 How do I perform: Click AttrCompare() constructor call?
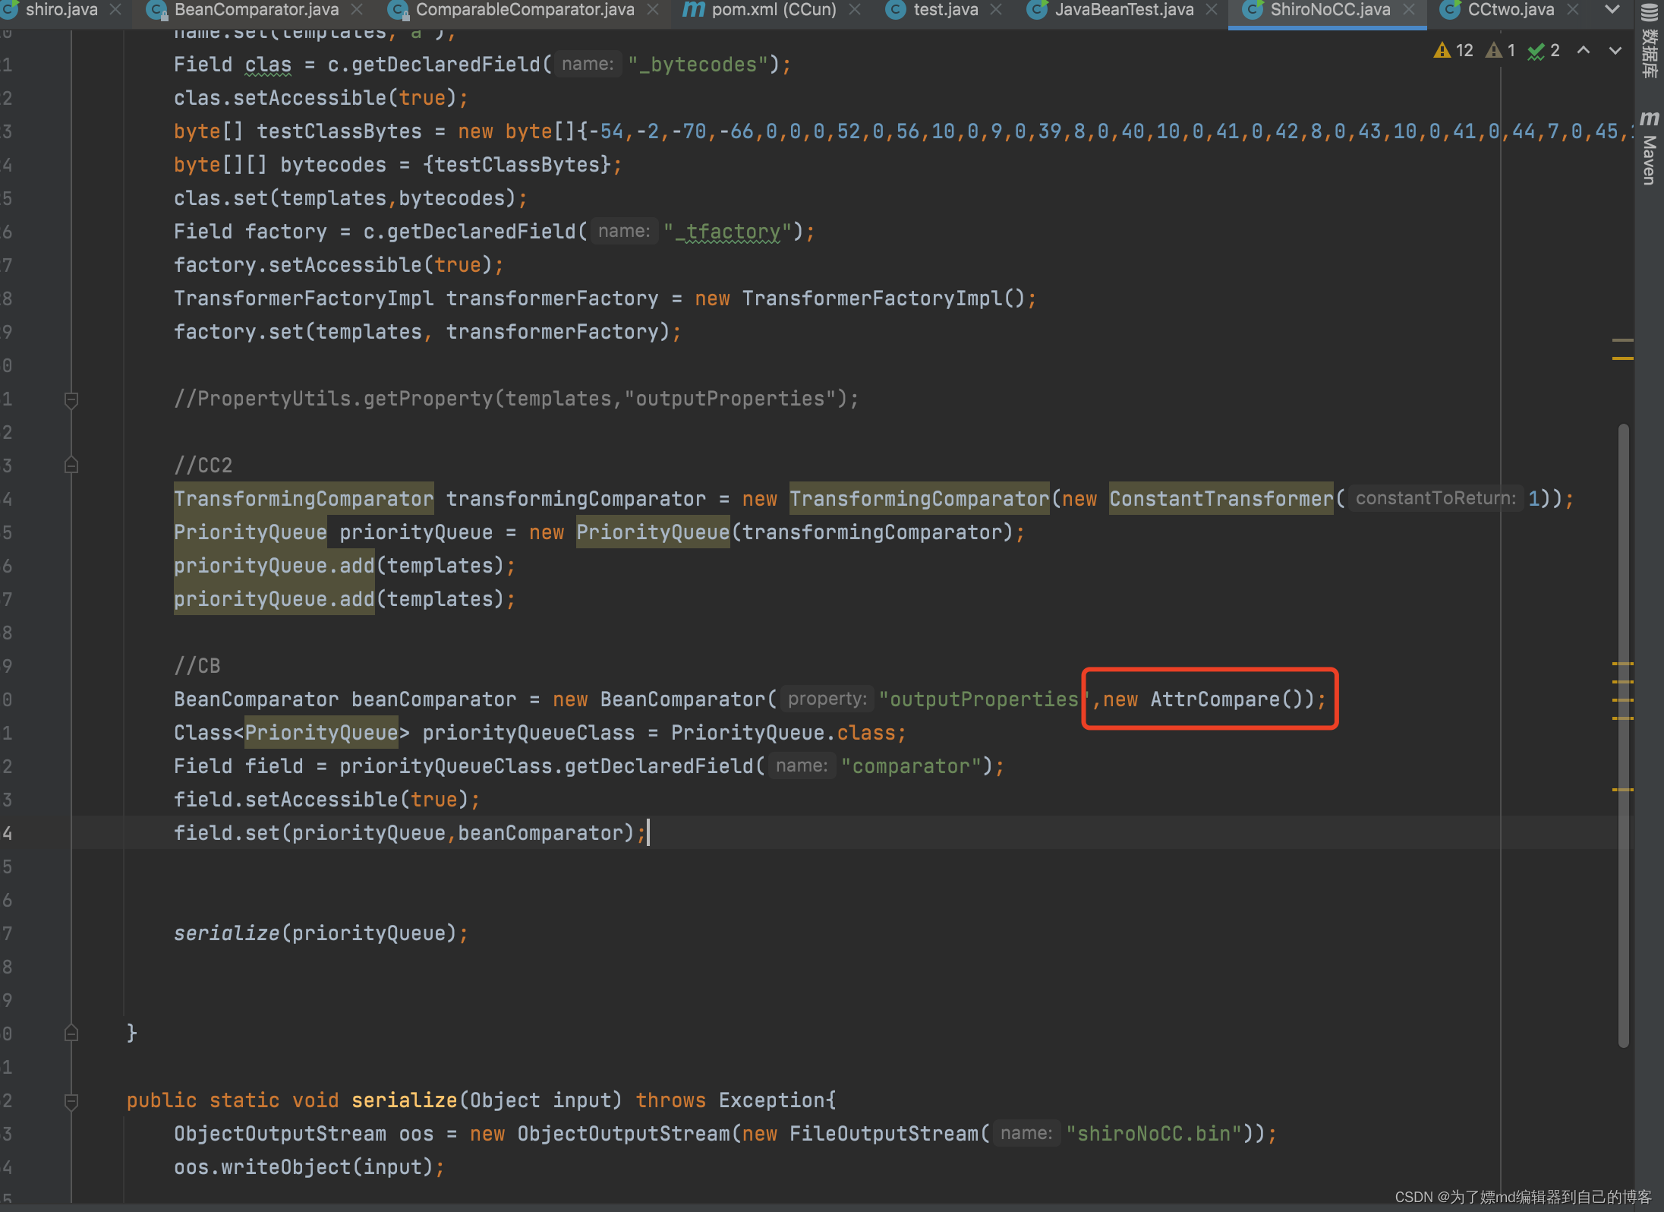(x=1226, y=699)
